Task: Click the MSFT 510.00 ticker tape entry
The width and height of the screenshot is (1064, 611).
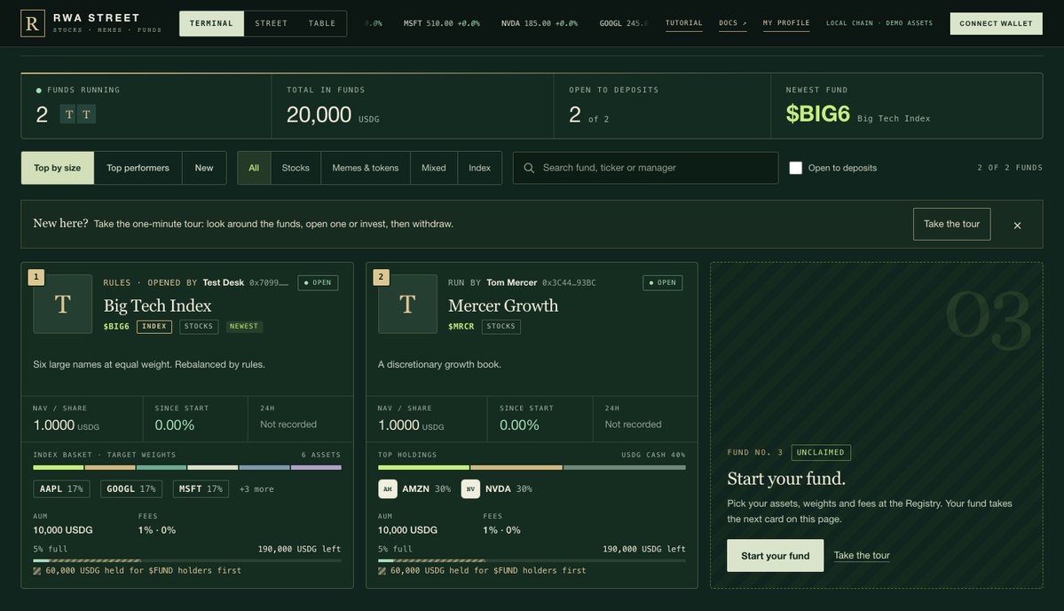Action: [441, 23]
